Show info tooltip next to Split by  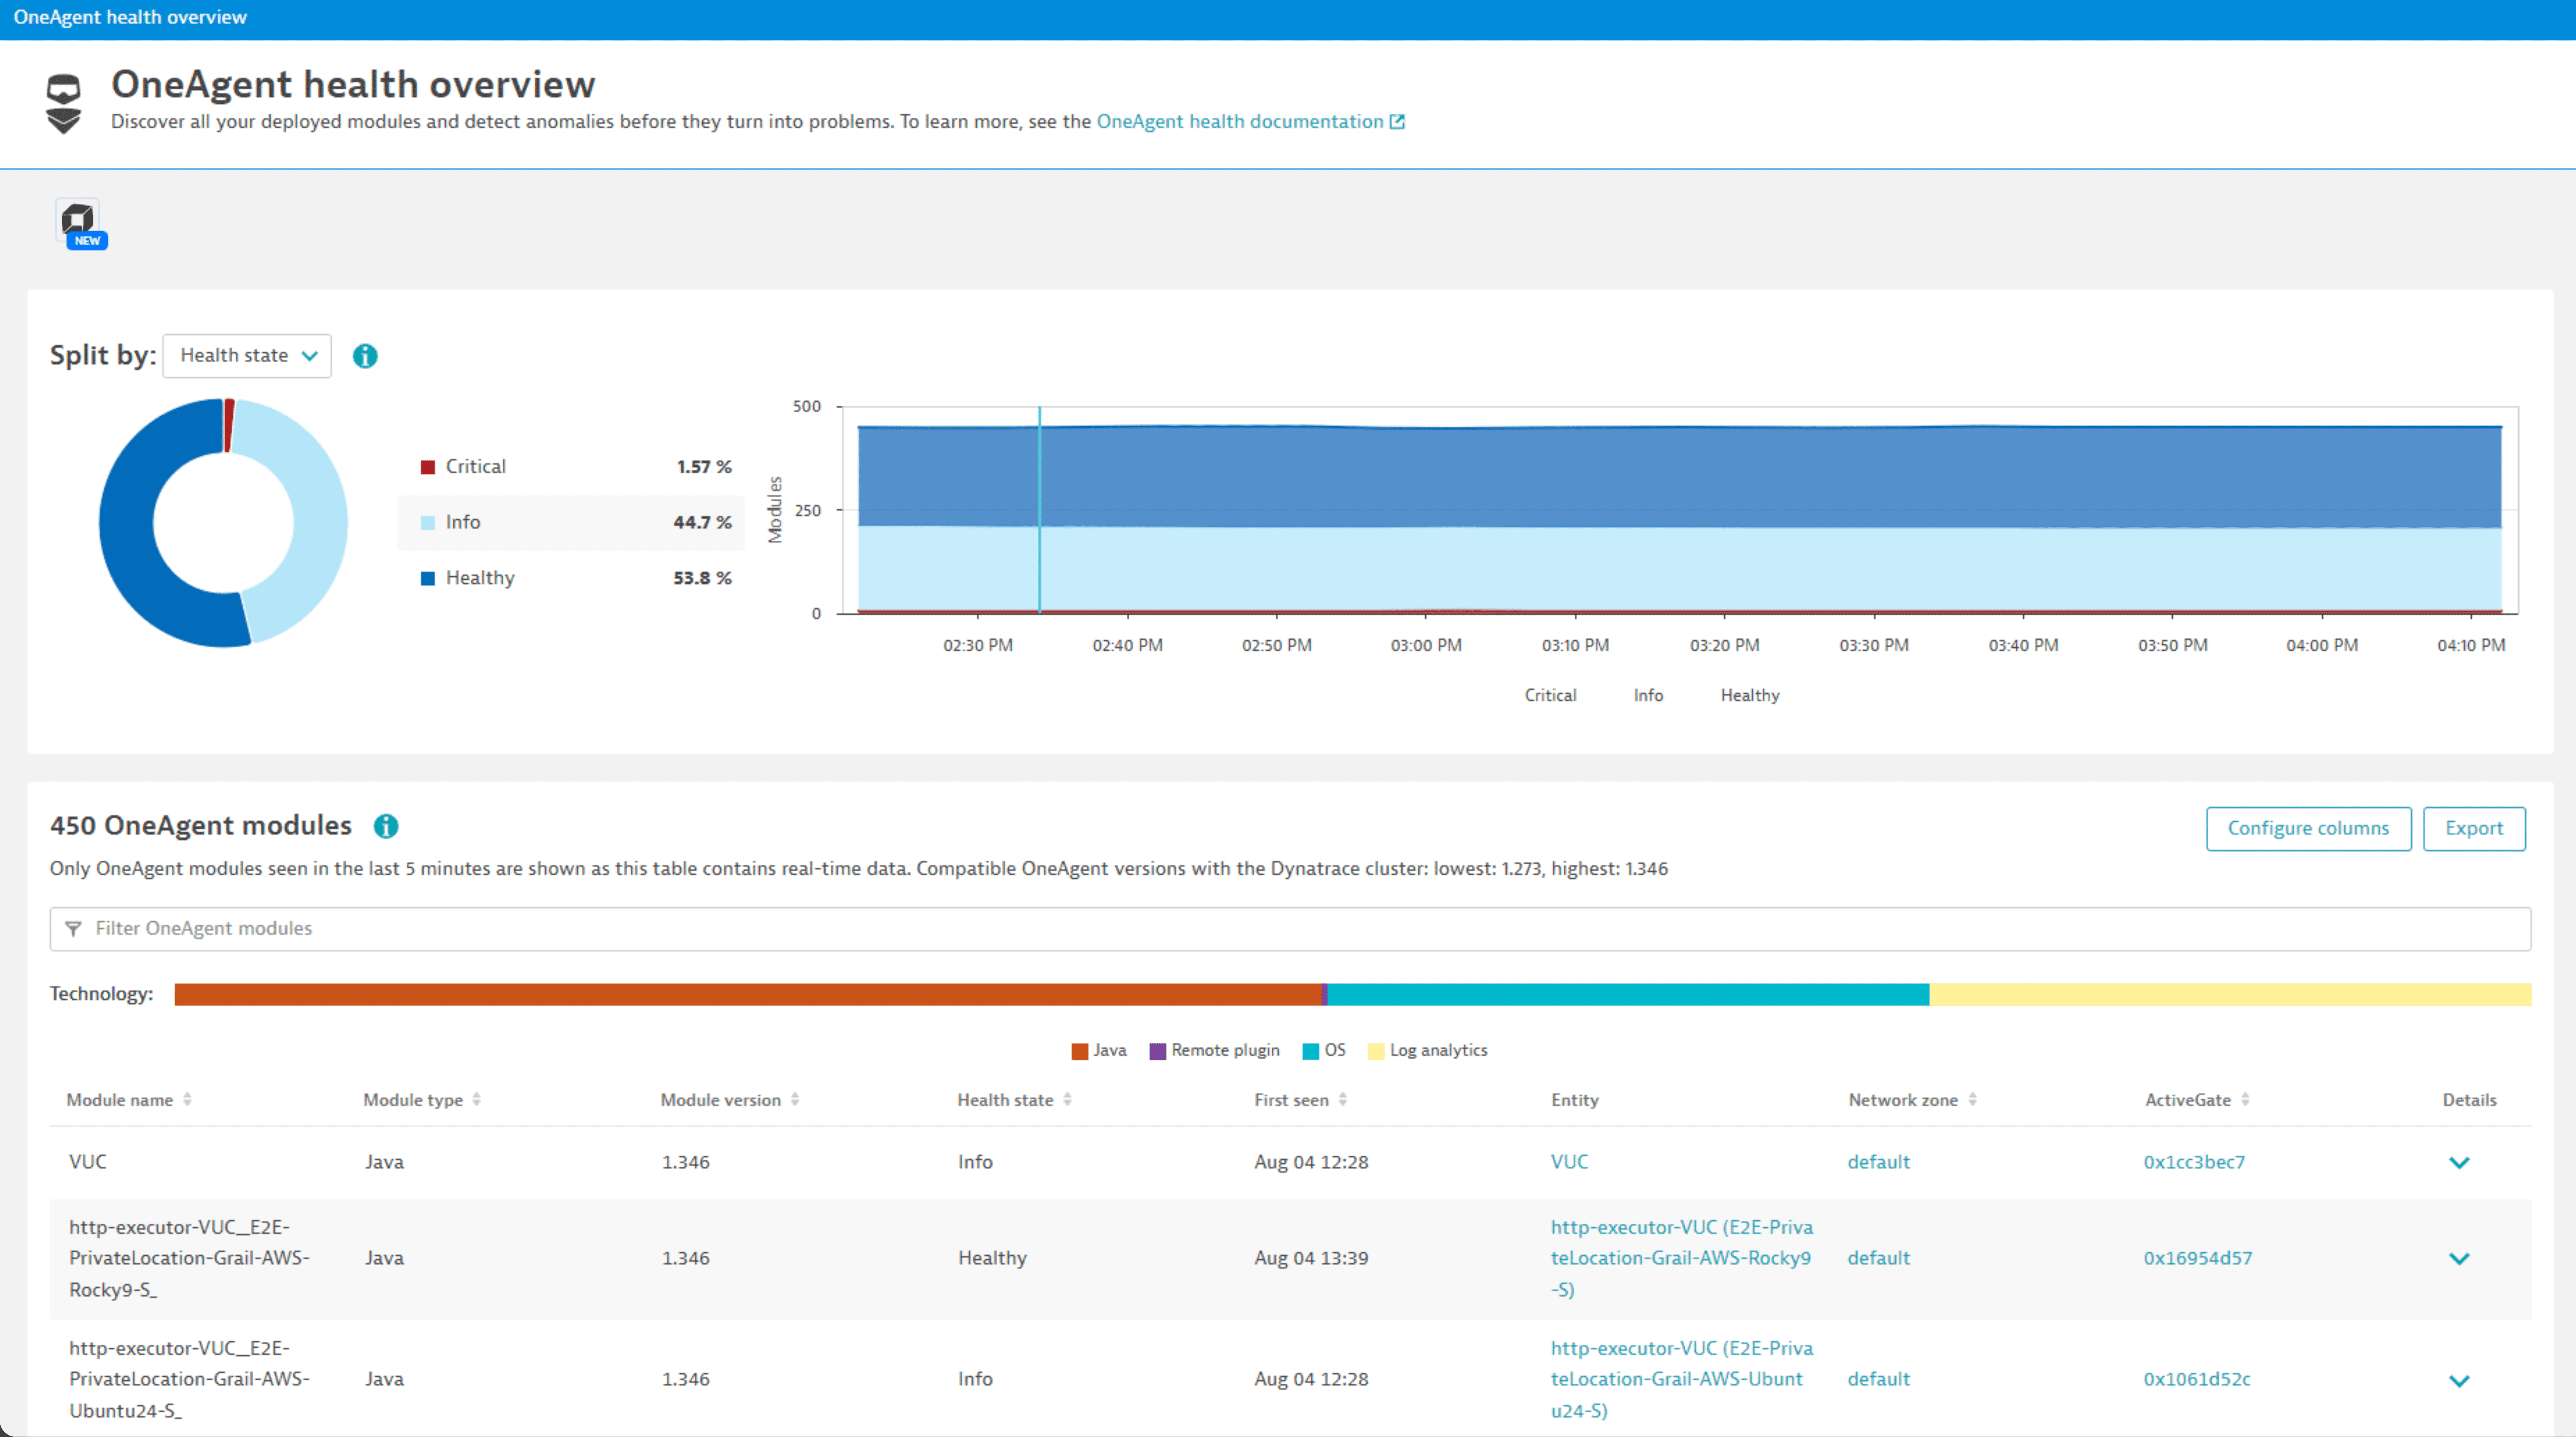coord(365,356)
